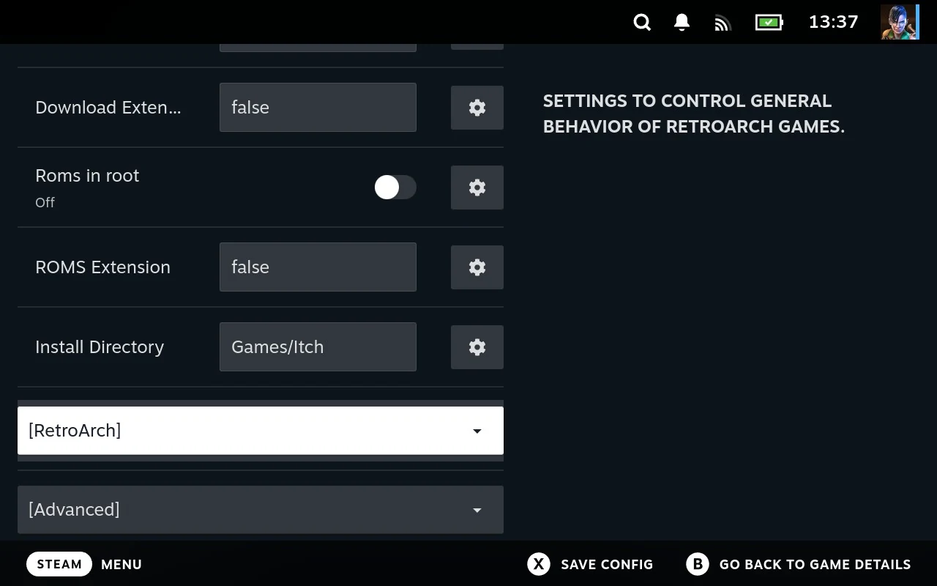This screenshot has width=937, height=586.
Task: Open gear settings for Download Extension
Action: click(x=477, y=108)
